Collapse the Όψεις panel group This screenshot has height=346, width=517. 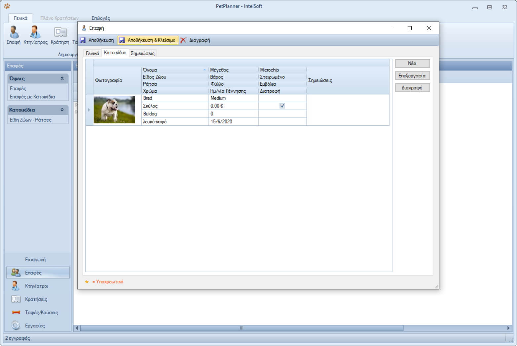[62, 79]
